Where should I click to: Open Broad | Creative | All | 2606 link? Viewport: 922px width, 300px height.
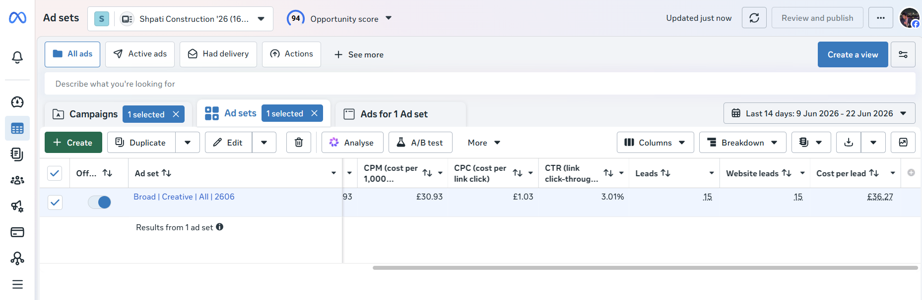[184, 197]
